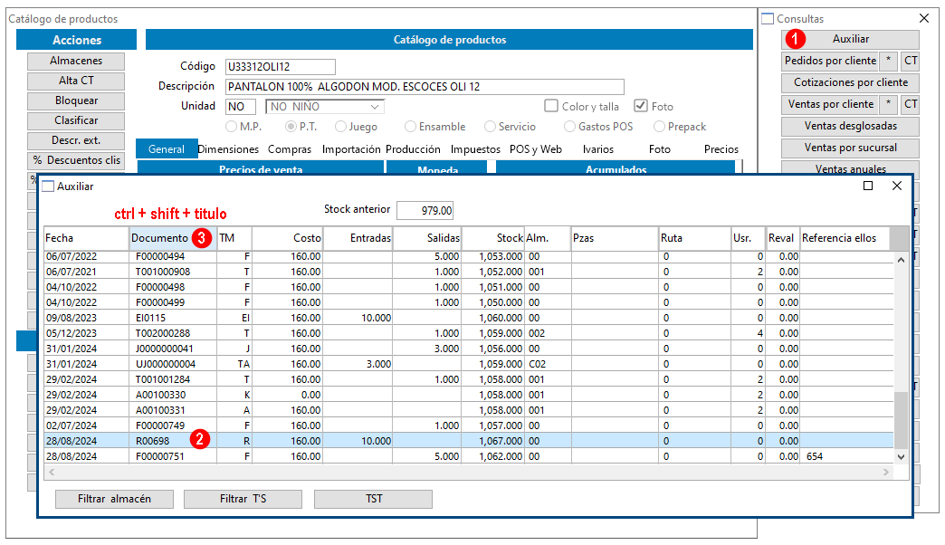Screen dimensions: 945x545
Task: Open the Descr. ext. action
Action: pyautogui.click(x=76, y=140)
